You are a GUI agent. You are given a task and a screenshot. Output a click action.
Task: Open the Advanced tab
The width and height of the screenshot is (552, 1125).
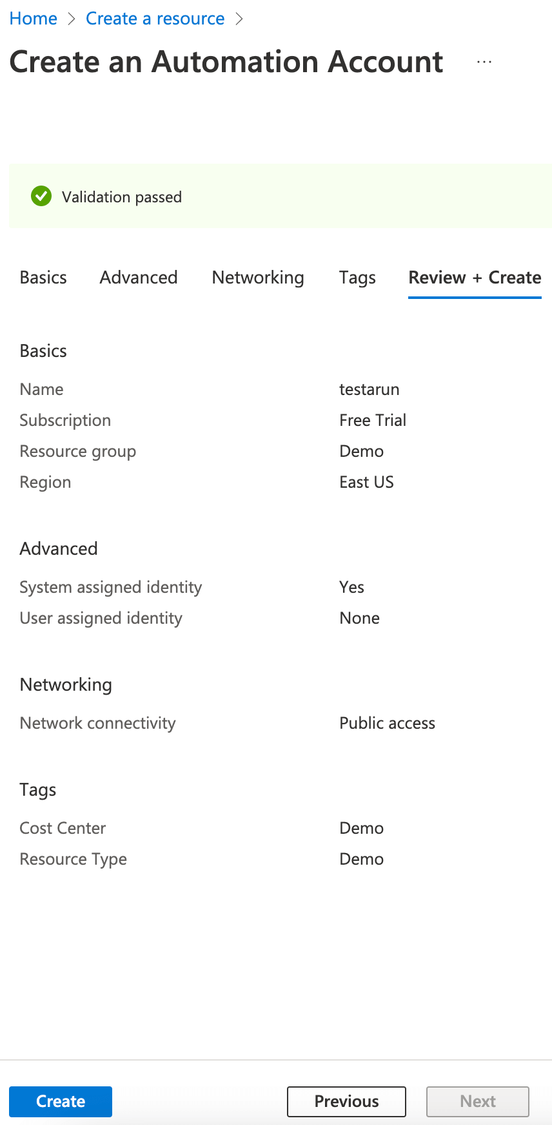pyautogui.click(x=139, y=278)
